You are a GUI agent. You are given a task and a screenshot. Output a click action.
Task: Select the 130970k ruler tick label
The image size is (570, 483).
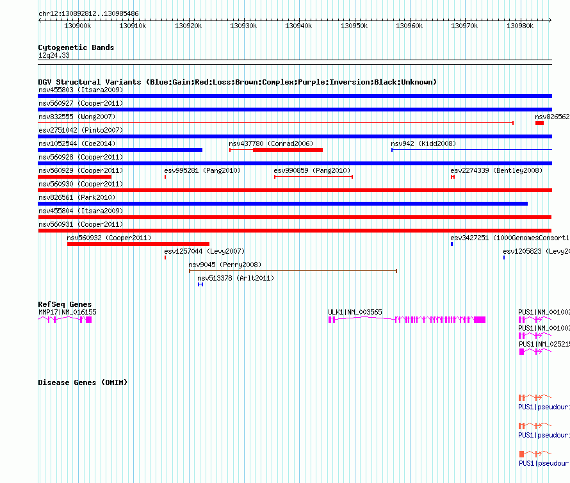pyautogui.click(x=464, y=26)
